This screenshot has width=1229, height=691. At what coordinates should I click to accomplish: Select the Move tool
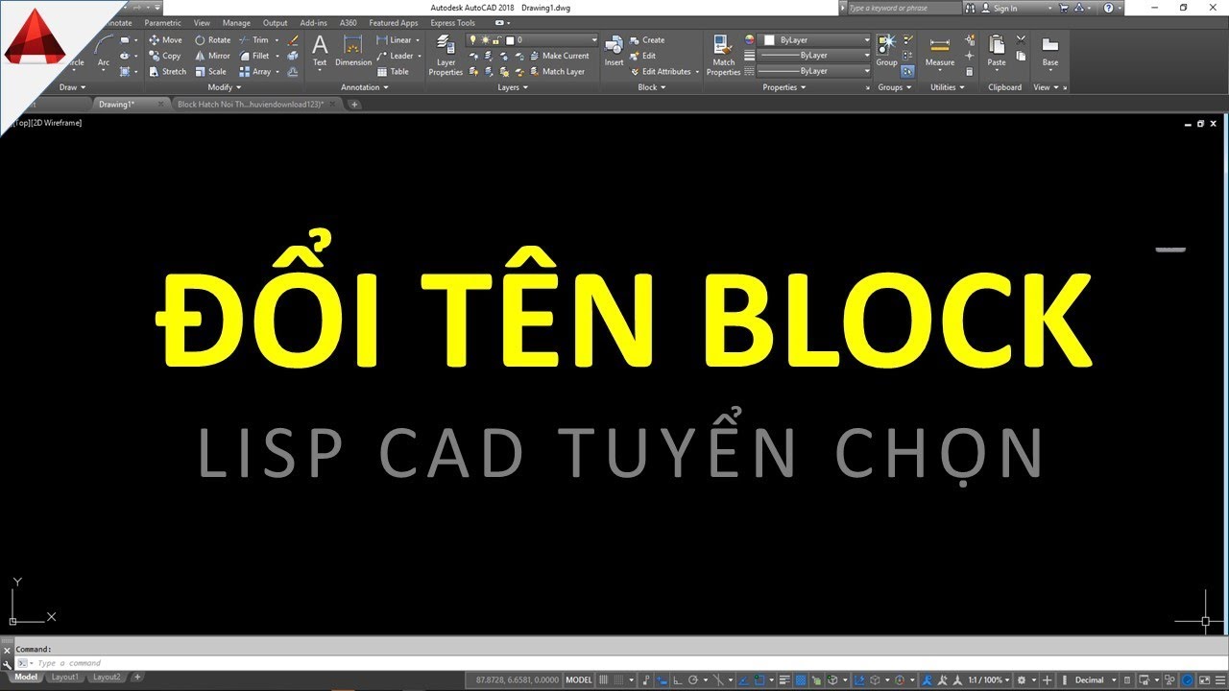[165, 40]
